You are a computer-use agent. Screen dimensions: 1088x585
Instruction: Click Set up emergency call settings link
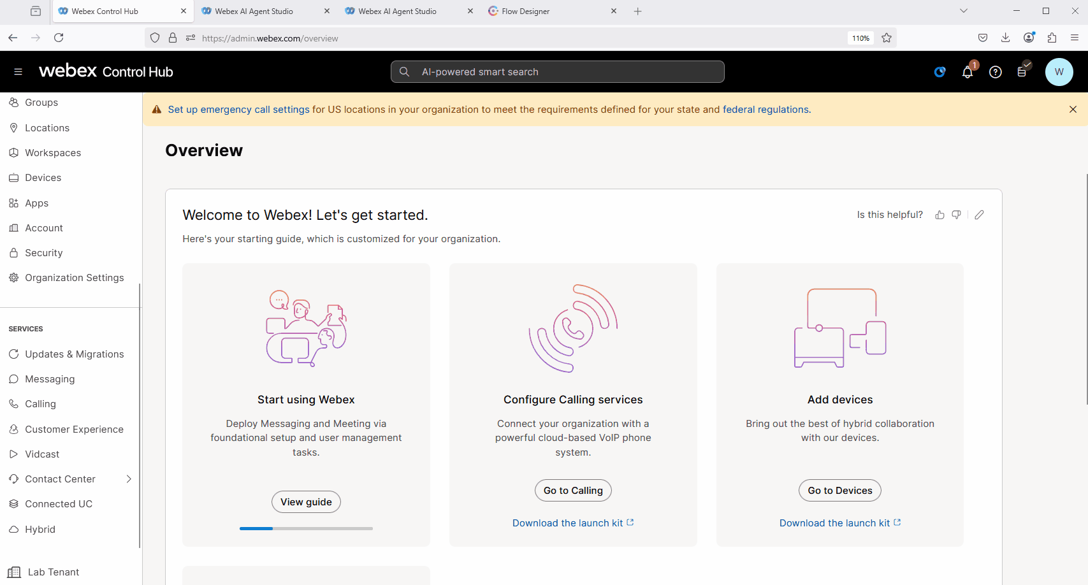coord(238,110)
